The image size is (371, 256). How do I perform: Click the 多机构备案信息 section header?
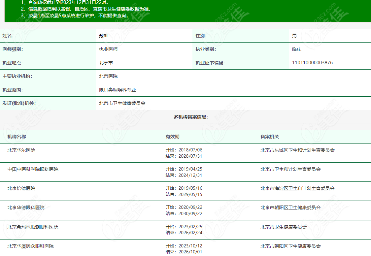click(191, 117)
